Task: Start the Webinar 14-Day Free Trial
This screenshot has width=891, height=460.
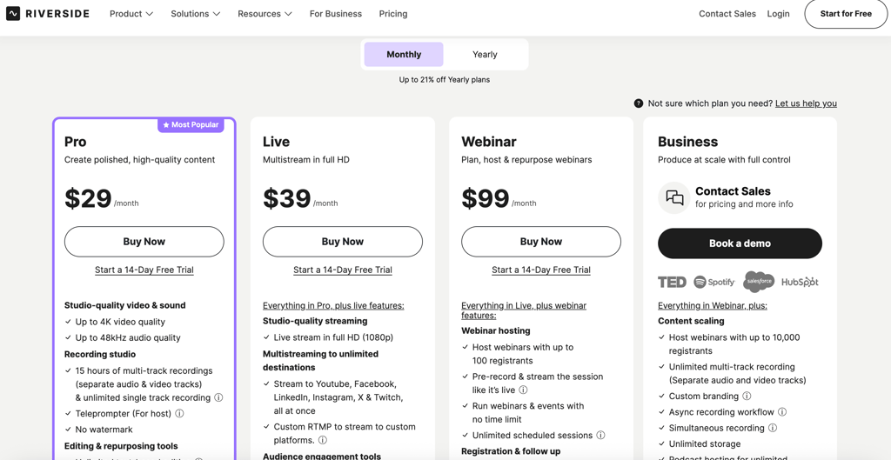Action: [541, 270]
